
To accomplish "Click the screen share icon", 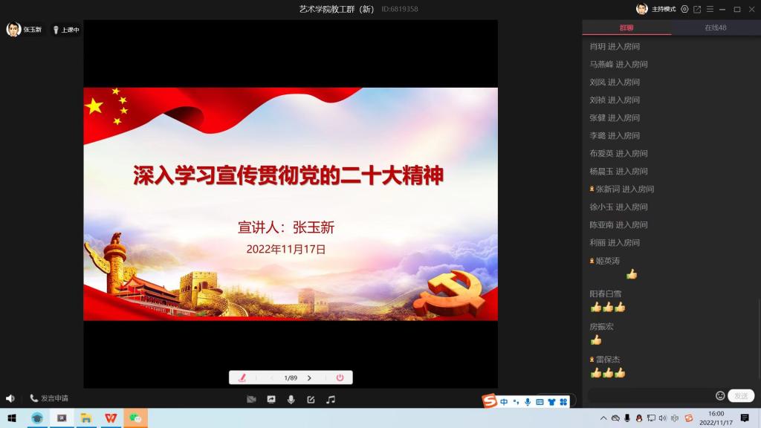I will tap(271, 399).
